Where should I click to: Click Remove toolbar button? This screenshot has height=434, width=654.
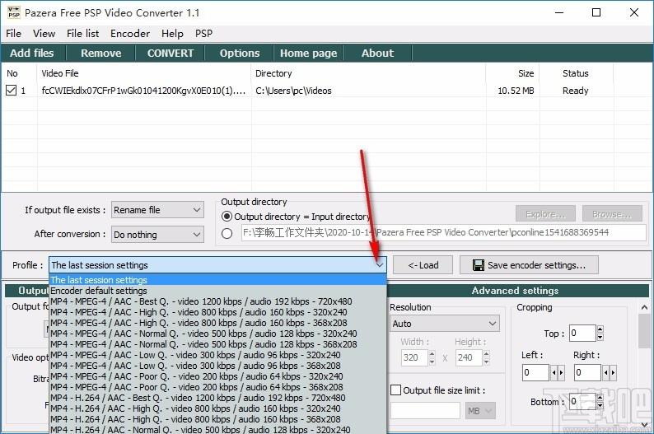click(x=101, y=53)
